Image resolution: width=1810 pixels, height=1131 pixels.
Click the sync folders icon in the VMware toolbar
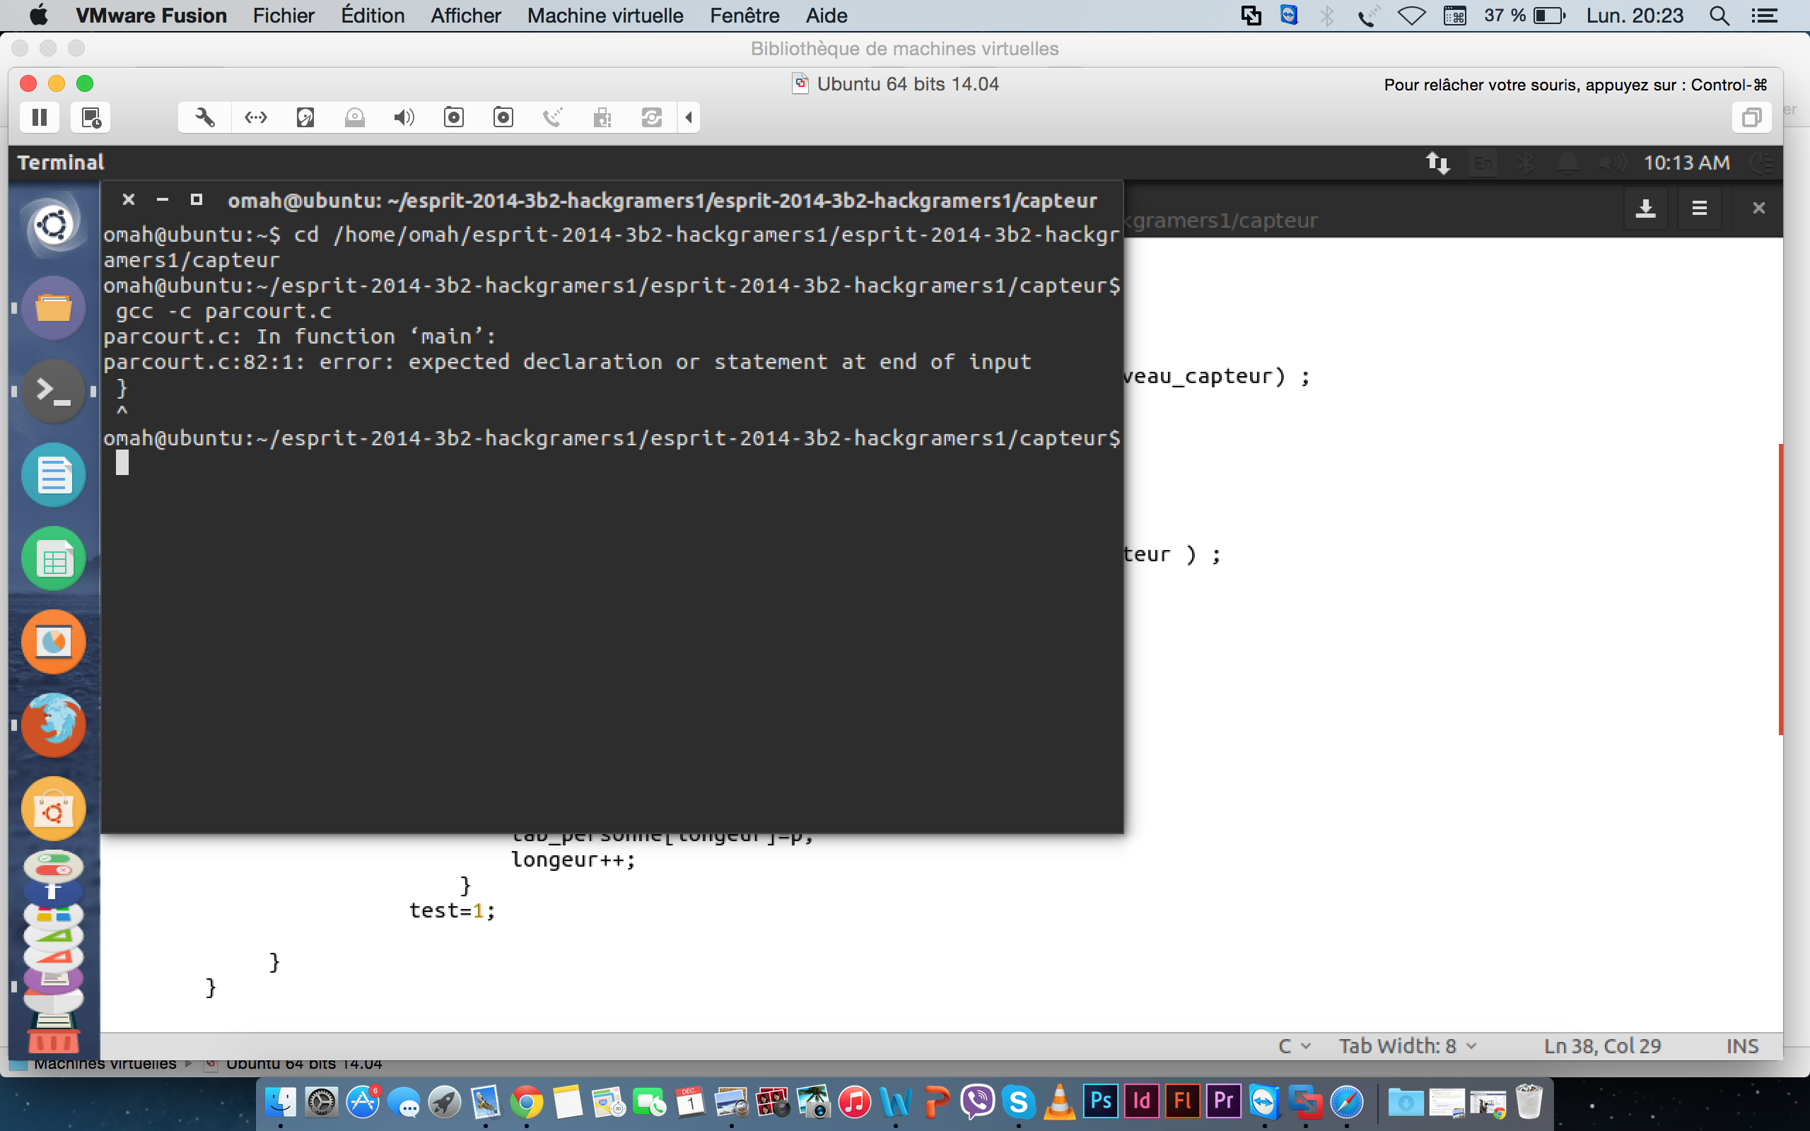[x=651, y=117]
